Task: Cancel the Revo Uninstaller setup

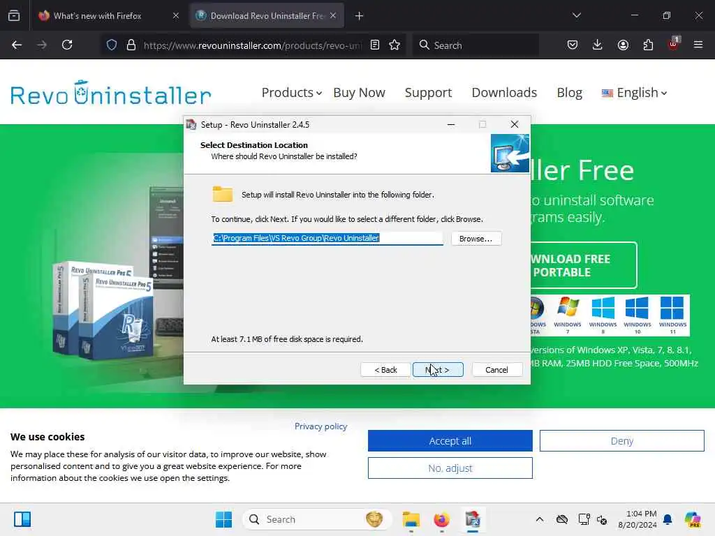Action: [497, 370]
